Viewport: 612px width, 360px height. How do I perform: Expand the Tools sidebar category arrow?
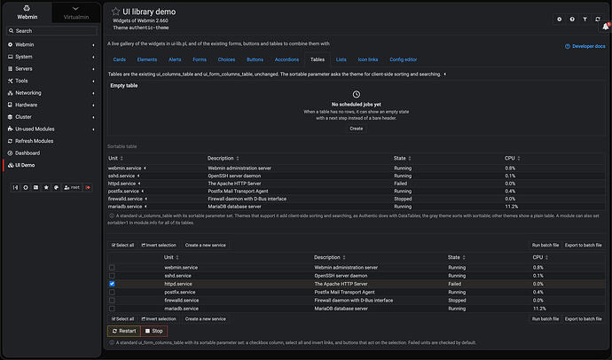coord(93,81)
